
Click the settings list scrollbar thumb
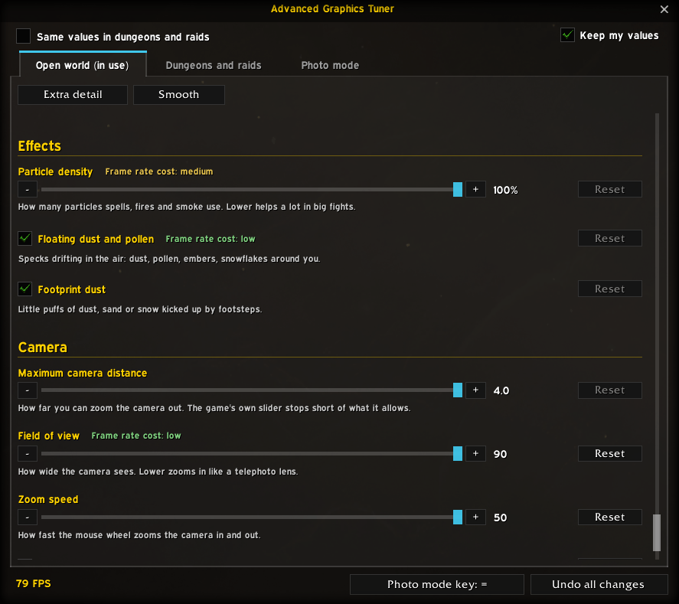tap(657, 533)
